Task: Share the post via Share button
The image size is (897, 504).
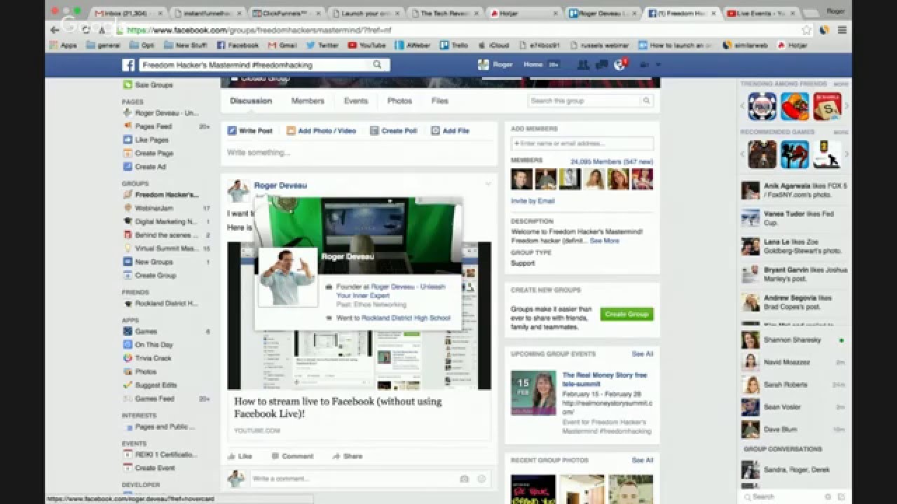Action: [x=348, y=456]
